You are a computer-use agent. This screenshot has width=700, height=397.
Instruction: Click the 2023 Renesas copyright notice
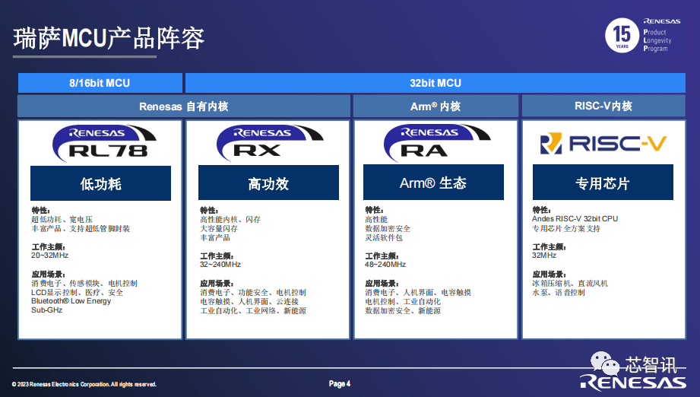[84, 384]
